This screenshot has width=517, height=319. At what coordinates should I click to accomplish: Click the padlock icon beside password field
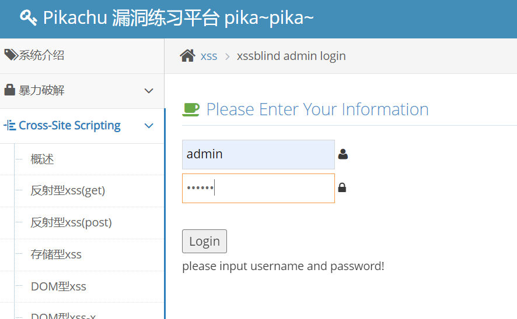[342, 188]
